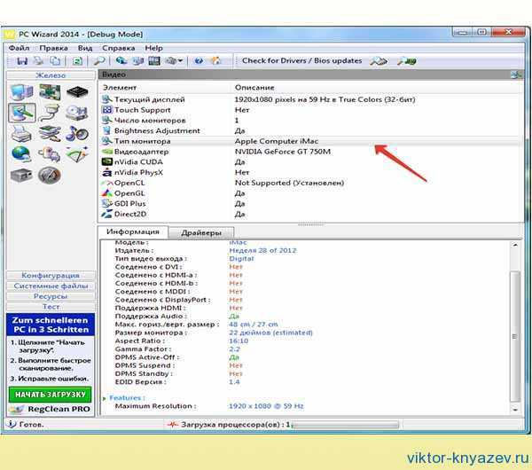Click the magnifying glass search icon
This screenshot has height=470, width=532.
(99, 61)
